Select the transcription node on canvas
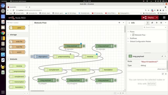 (81, 70)
